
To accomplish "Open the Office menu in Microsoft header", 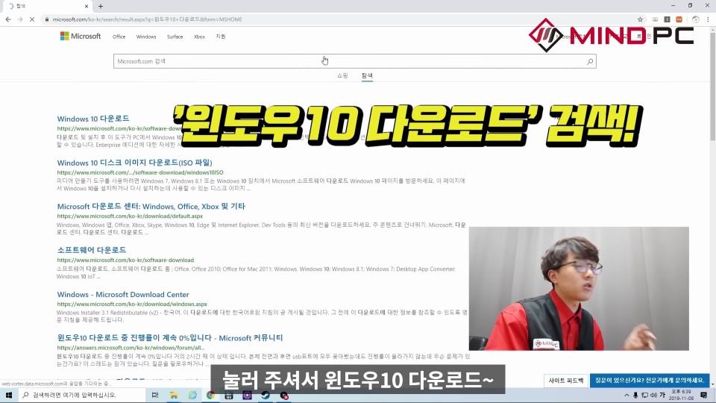I will coord(119,37).
